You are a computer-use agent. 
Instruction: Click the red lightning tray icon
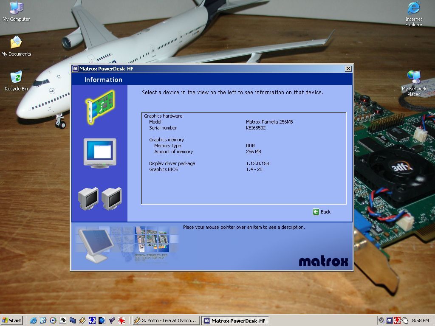(397, 320)
